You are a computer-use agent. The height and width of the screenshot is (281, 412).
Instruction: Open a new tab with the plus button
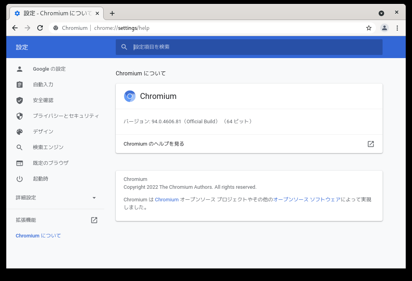(112, 13)
